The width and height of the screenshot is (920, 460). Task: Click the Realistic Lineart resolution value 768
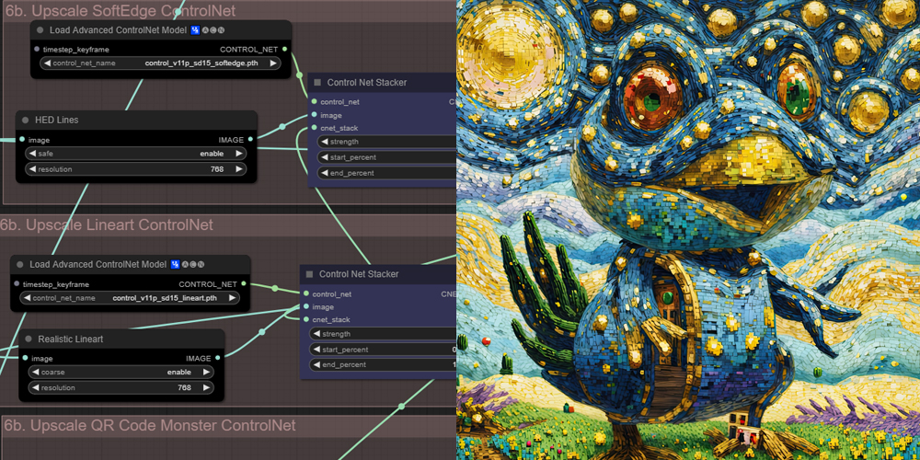pyautogui.click(x=184, y=387)
